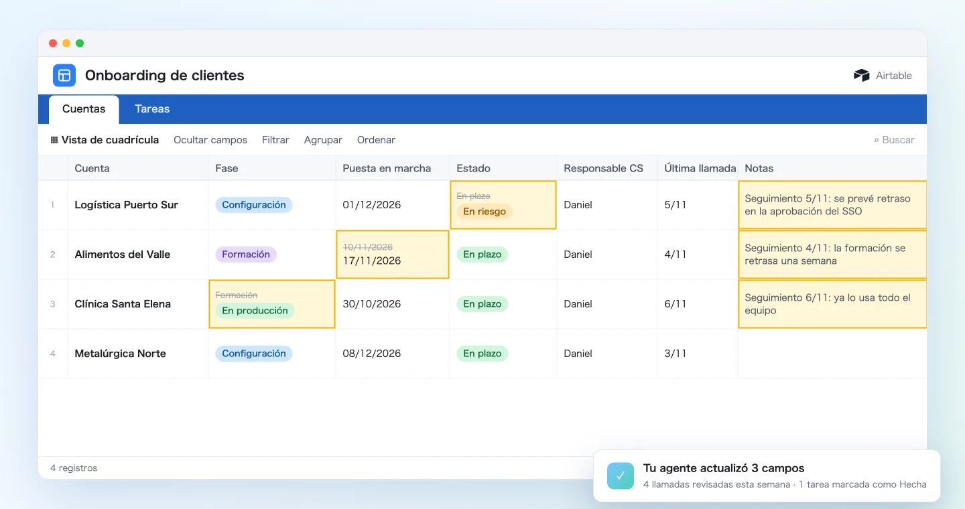Image resolution: width=965 pixels, height=509 pixels.
Task: Click note about SSO approval delay
Action: pyautogui.click(x=832, y=205)
